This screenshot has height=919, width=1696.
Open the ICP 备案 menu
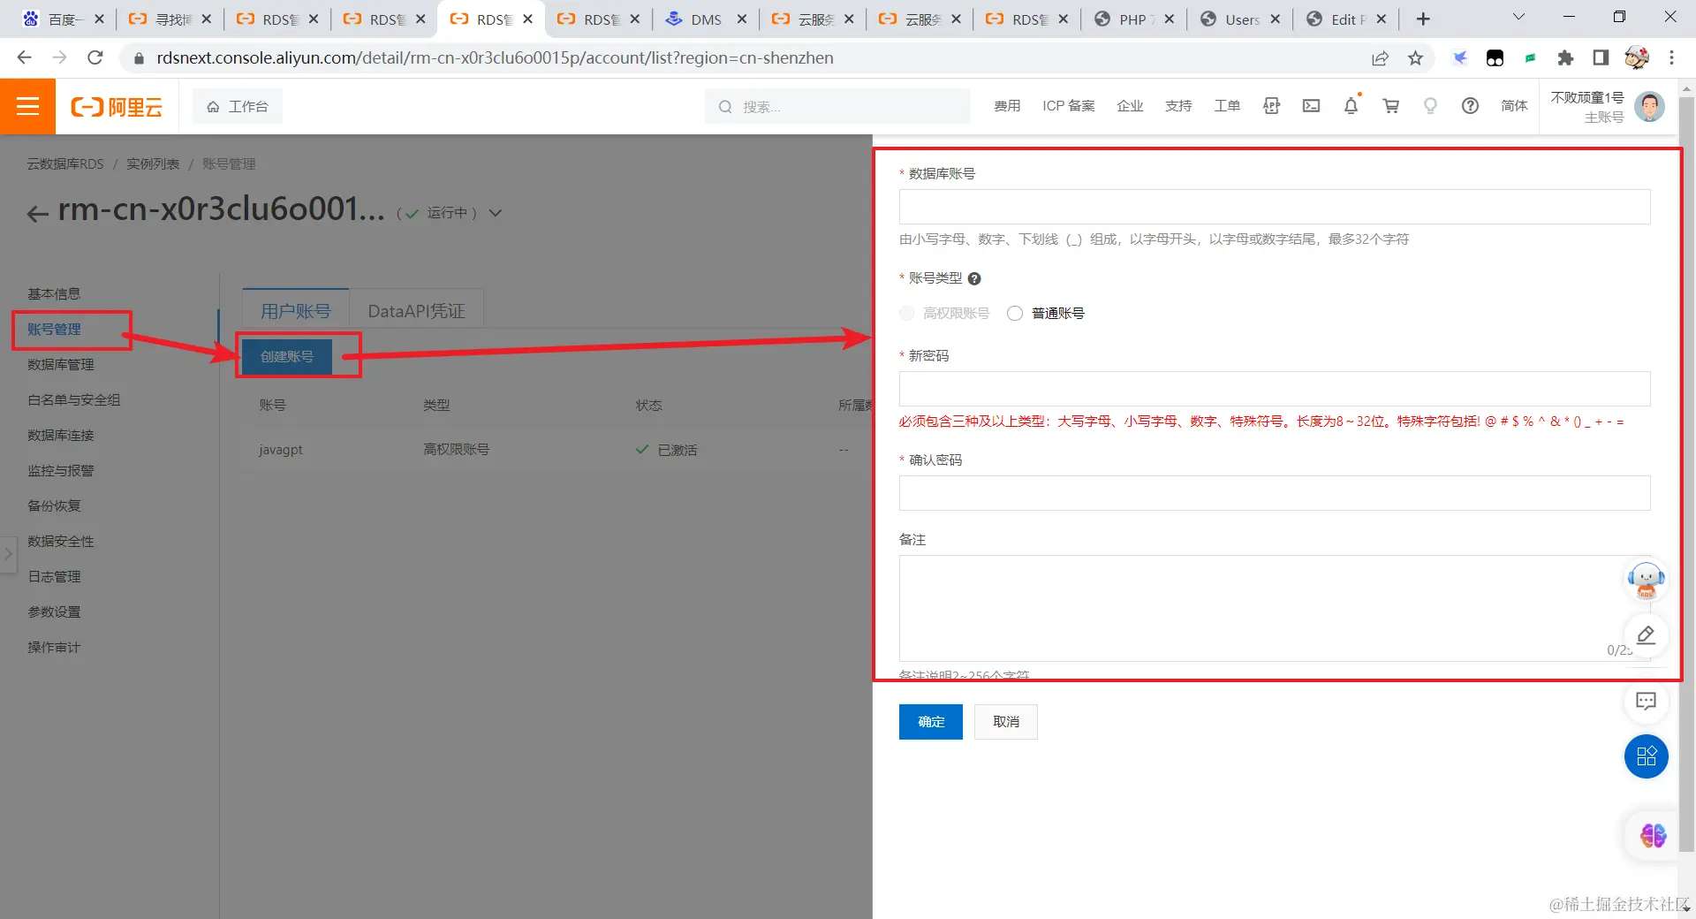tap(1068, 106)
